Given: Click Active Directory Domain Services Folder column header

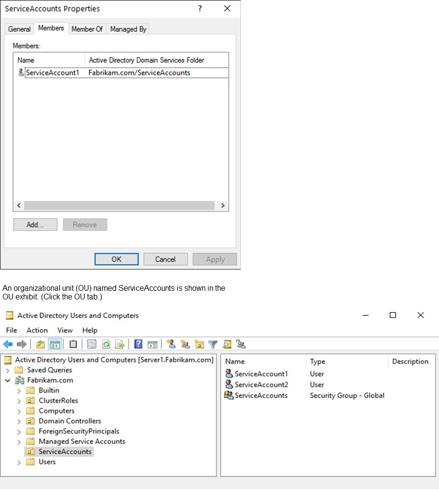Looking at the screenshot, I should [156, 60].
